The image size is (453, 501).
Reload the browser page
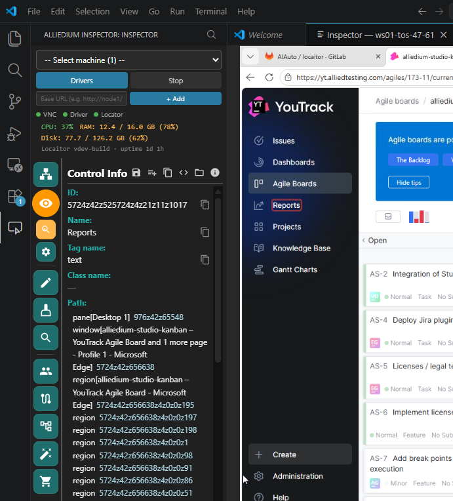coord(269,77)
